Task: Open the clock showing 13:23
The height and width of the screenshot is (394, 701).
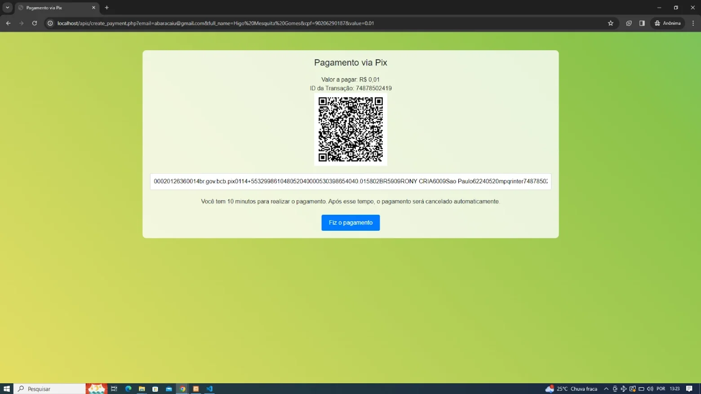Action: click(674, 389)
